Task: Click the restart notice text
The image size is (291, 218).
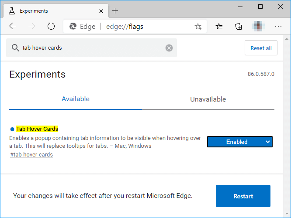Action: (x=103, y=196)
